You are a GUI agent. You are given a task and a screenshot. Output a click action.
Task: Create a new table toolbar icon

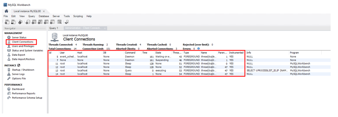[x=34, y=22]
